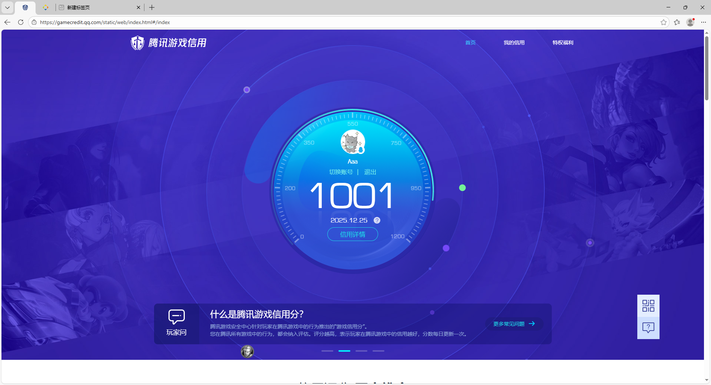The width and height of the screenshot is (711, 385).
Task: Click the help icon beside the score date
Action: 377,220
